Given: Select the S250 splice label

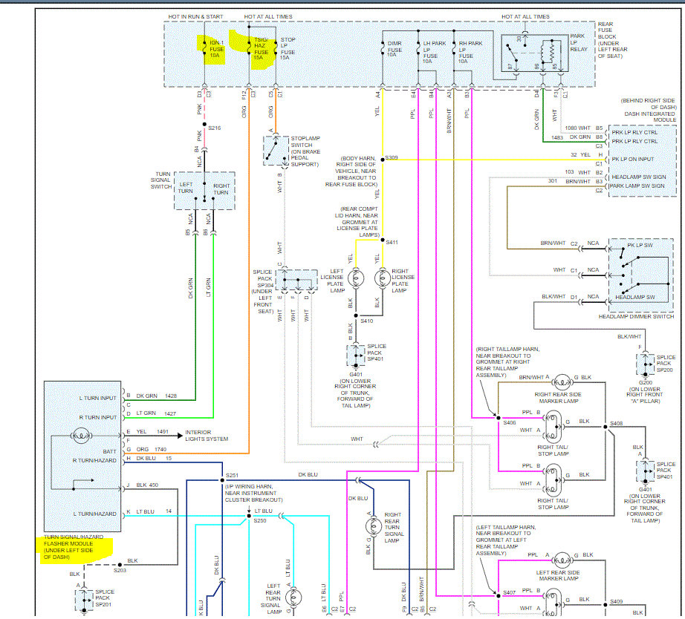Looking at the screenshot, I should coord(260,521).
